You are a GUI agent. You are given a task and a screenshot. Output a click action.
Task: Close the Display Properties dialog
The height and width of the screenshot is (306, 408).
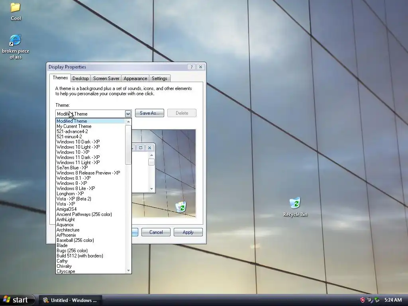pos(201,67)
